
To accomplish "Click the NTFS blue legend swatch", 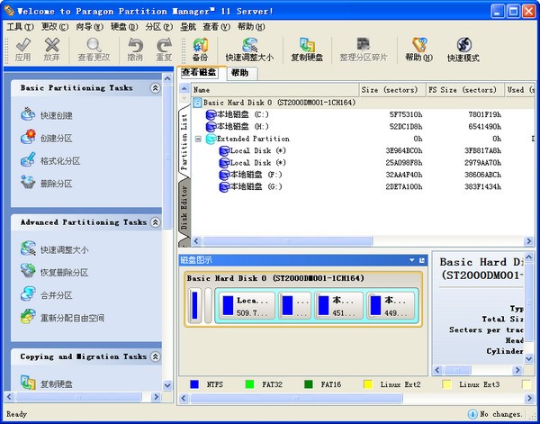I will pyautogui.click(x=194, y=384).
